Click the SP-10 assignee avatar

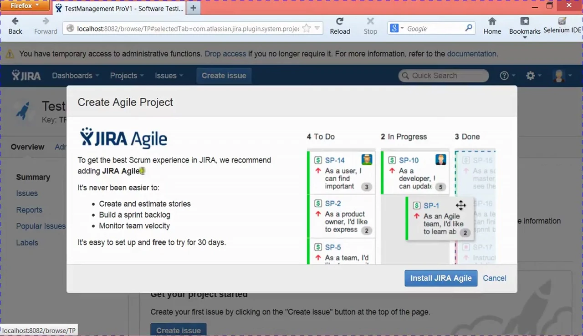[x=440, y=159]
